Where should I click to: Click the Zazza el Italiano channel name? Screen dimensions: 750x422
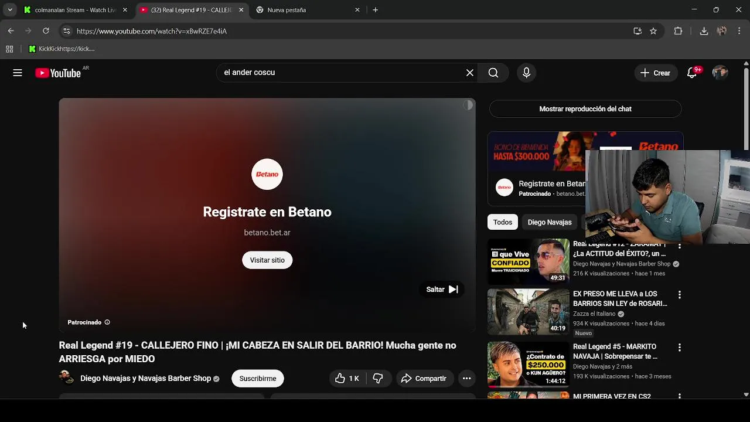point(594,314)
